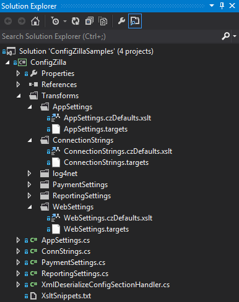The height and width of the screenshot is (302, 239).
Task: Click the ReportingSettings folder icon
Action: point(45,196)
